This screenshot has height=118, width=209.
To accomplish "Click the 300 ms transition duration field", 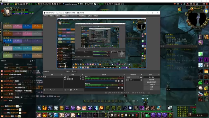I will [x=135, y=80].
